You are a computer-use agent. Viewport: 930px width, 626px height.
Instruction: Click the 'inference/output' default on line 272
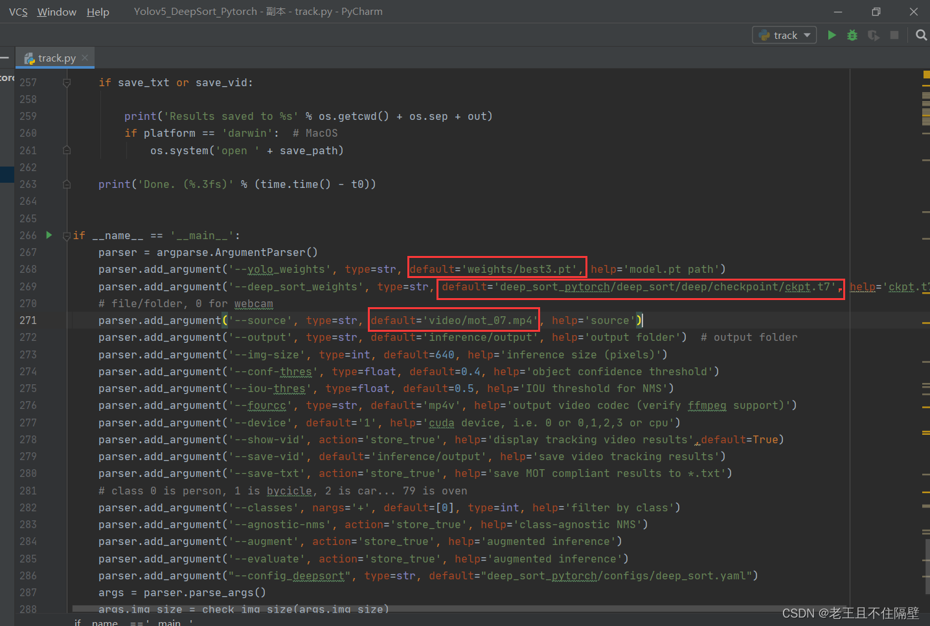481,337
